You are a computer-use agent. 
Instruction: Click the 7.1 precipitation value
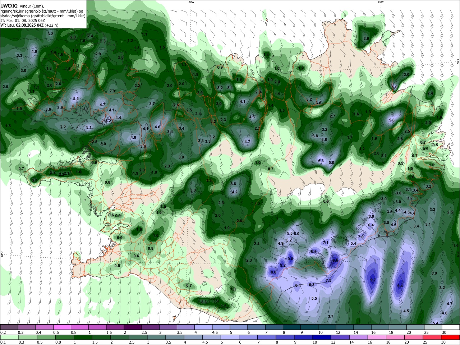coord(326,243)
